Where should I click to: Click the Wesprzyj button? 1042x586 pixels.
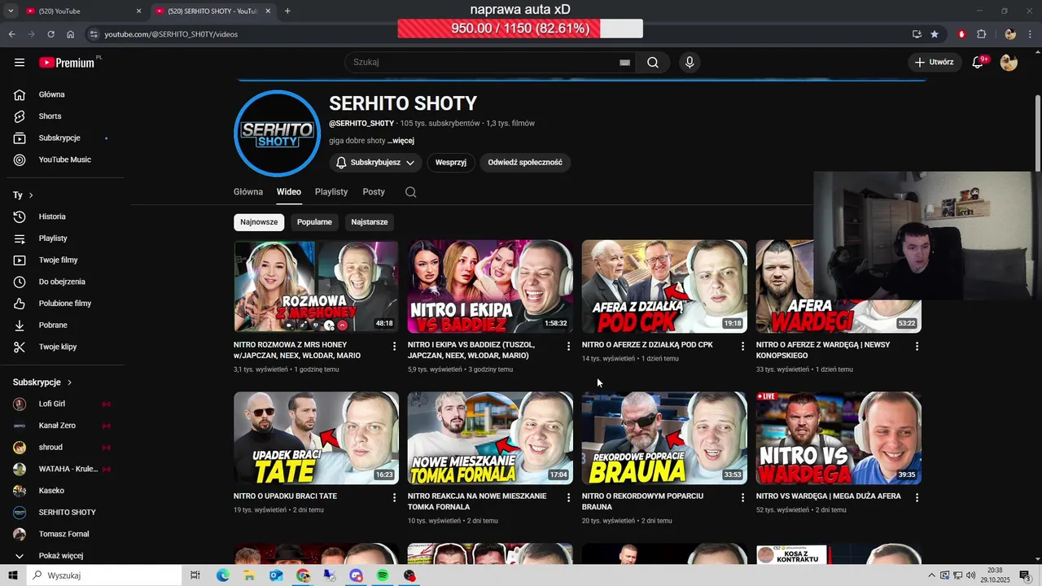pyautogui.click(x=451, y=163)
